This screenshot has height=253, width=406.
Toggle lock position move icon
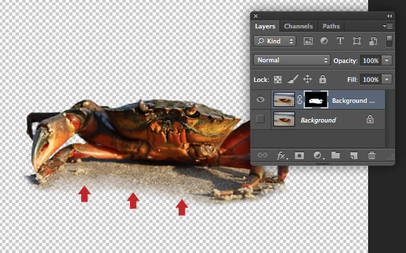point(307,79)
